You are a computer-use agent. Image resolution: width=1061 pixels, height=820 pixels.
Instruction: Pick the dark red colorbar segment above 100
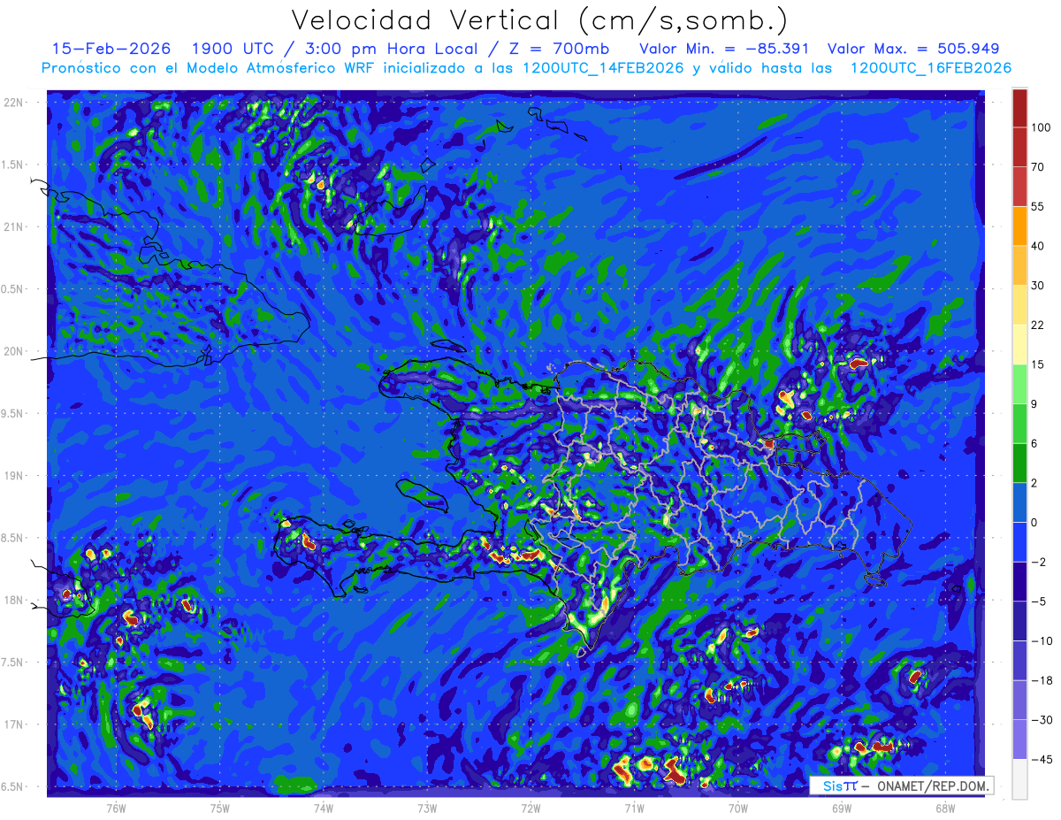click(1019, 108)
